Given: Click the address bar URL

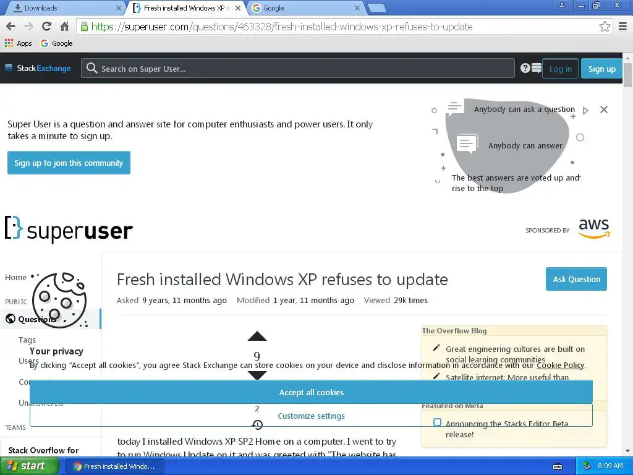Looking at the screenshot, I should tap(282, 27).
